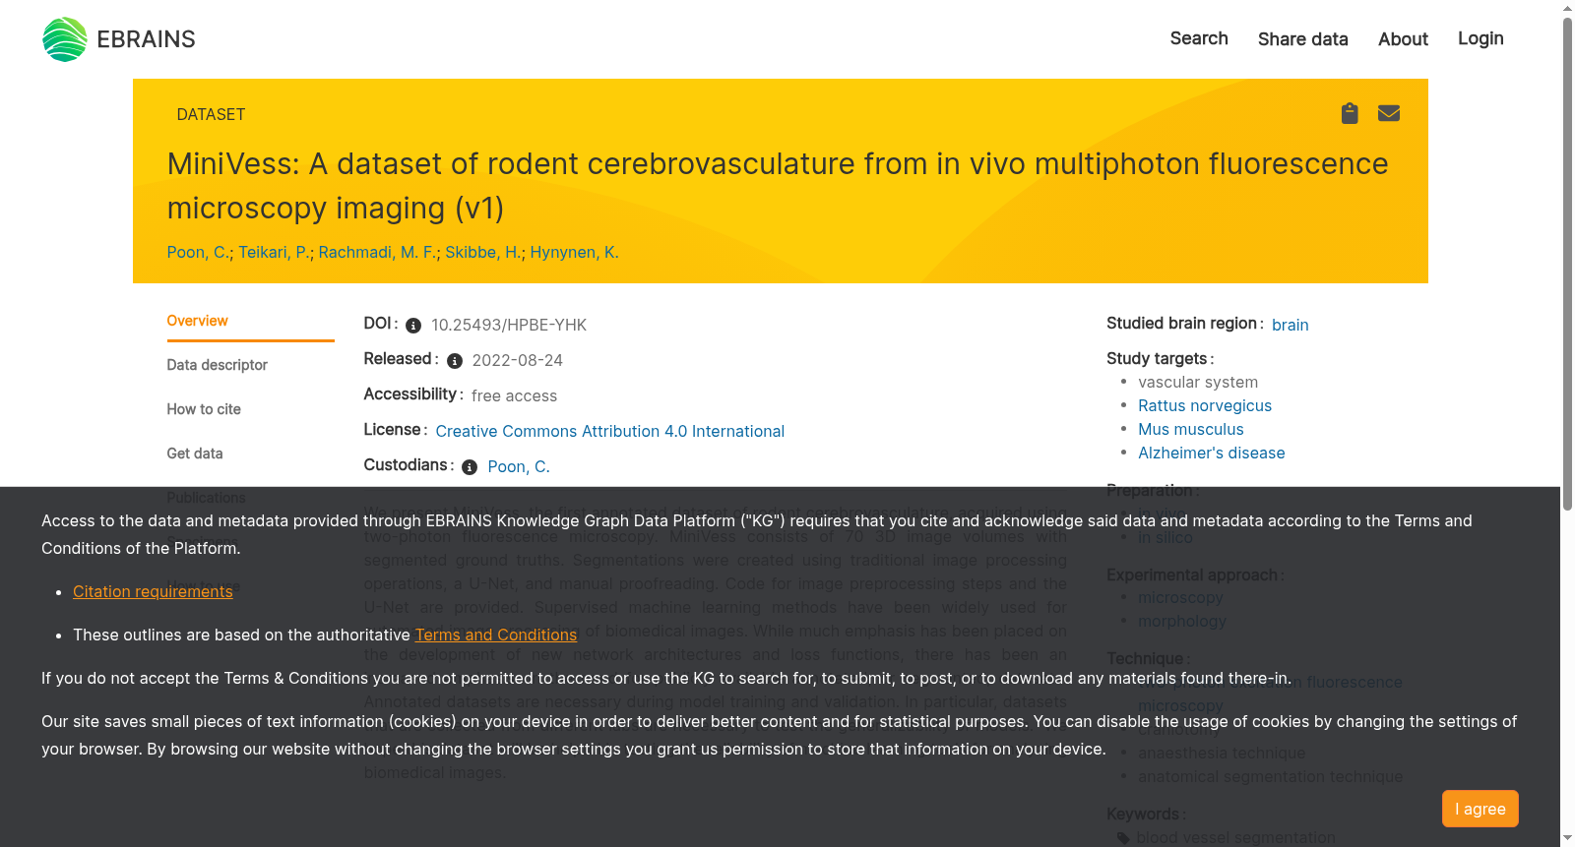
Task: Open the Rattus norvegicus study target
Action: pos(1205,405)
